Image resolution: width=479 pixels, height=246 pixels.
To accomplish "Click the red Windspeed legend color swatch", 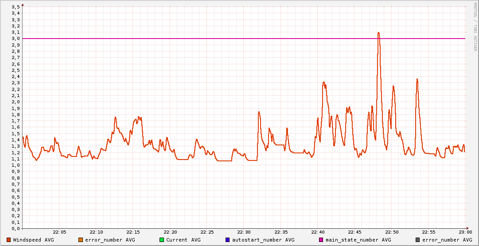I will 9,240.
